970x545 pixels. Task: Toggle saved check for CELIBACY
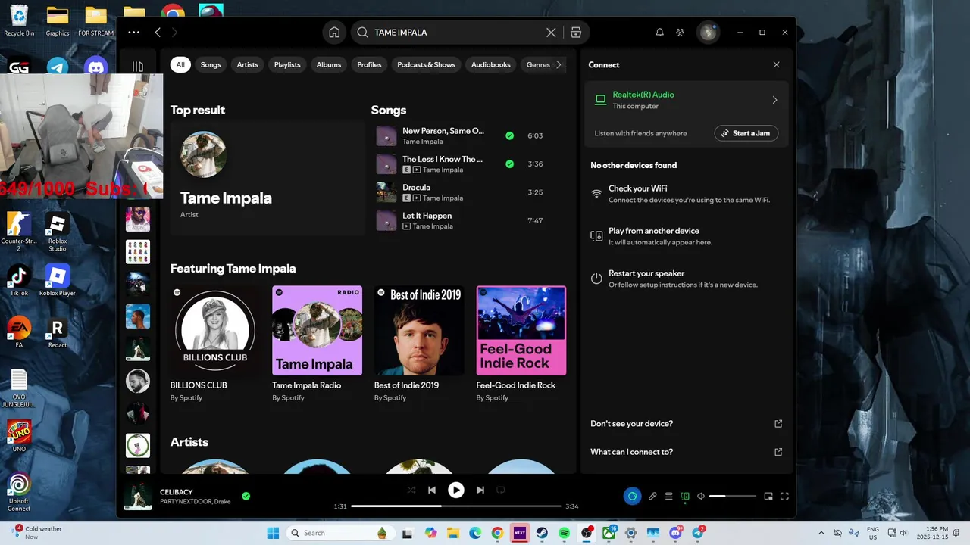(246, 497)
